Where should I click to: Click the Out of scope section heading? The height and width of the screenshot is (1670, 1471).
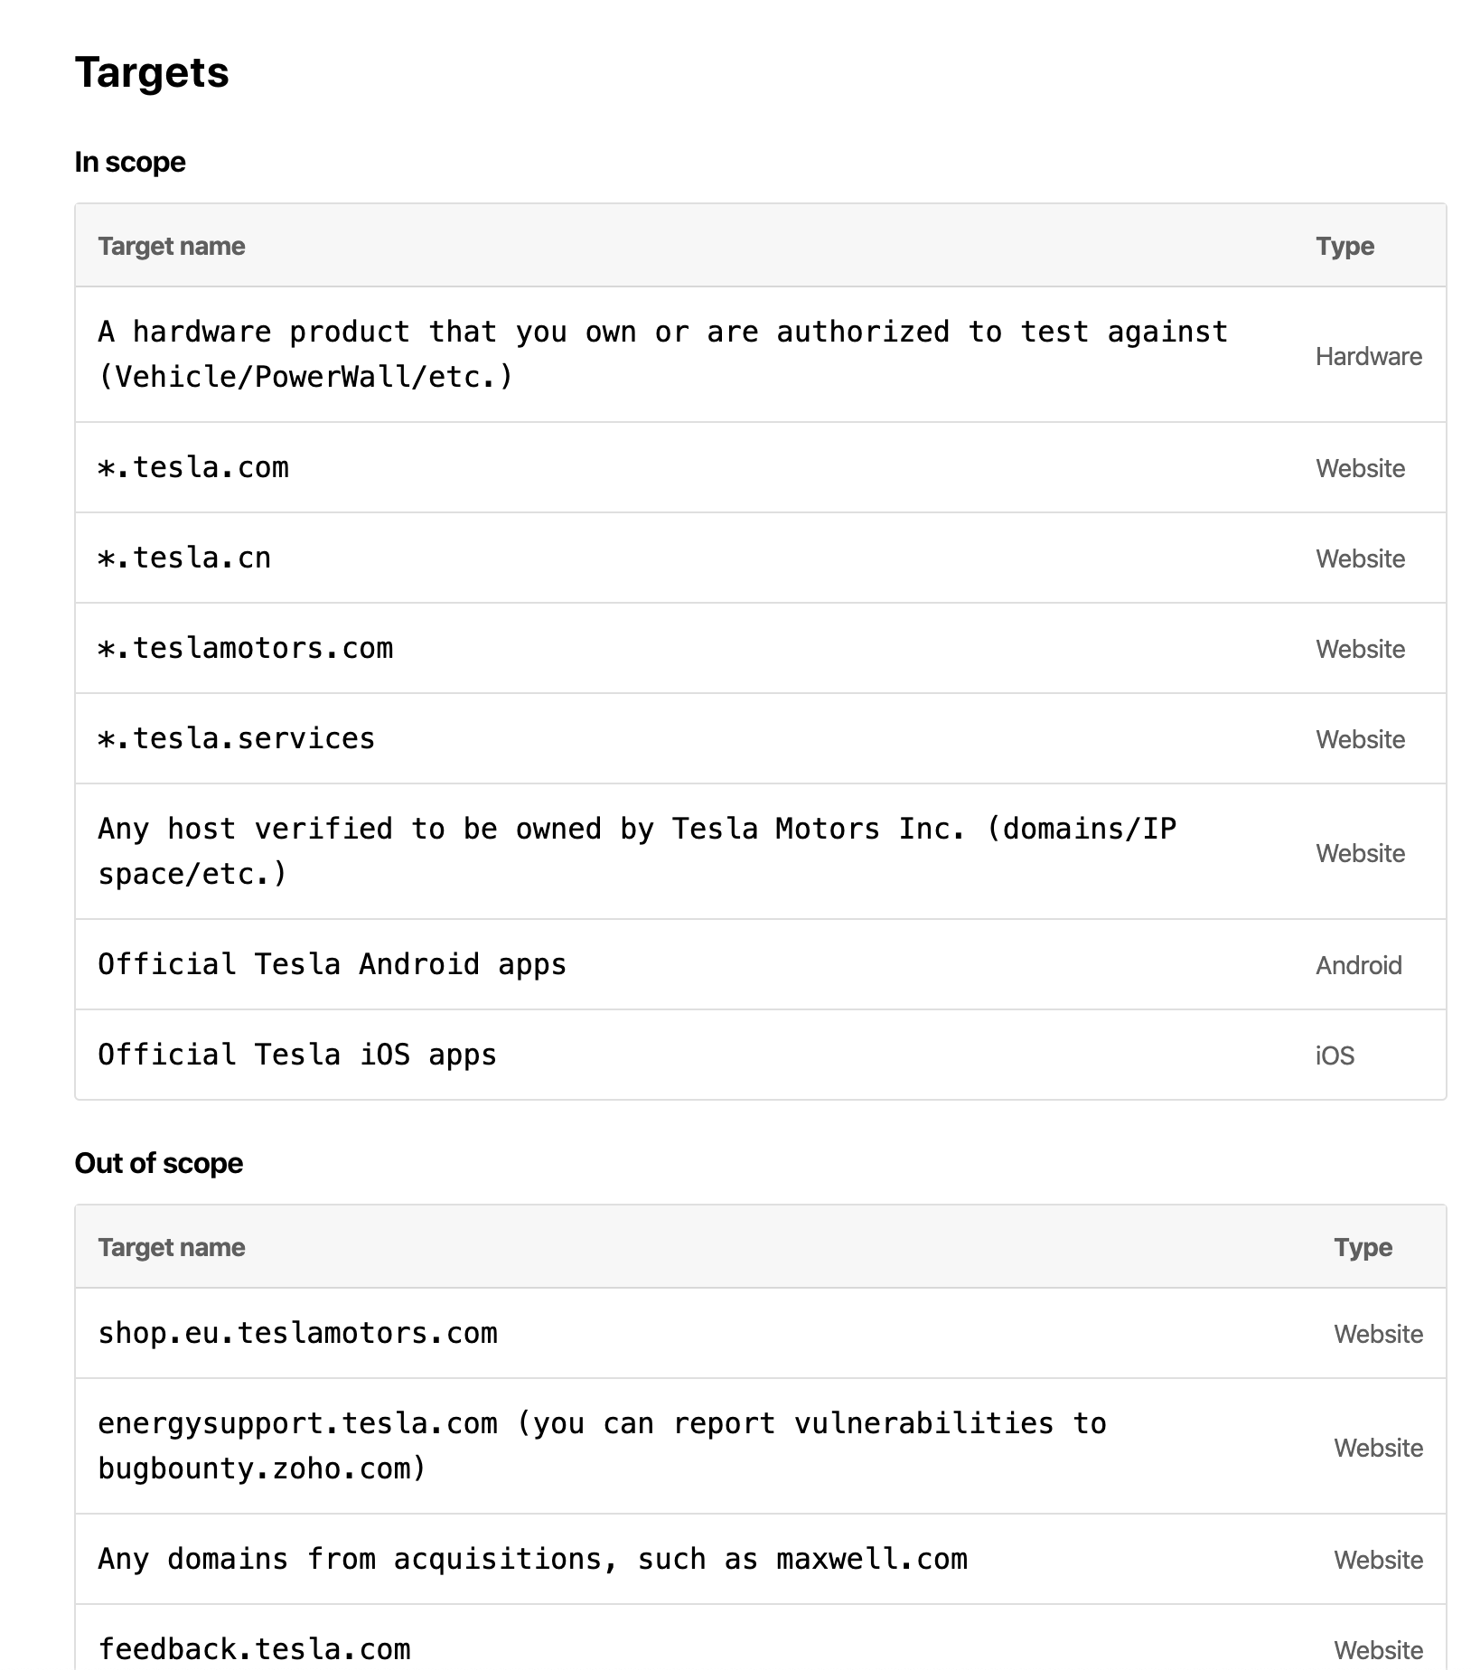159,1163
